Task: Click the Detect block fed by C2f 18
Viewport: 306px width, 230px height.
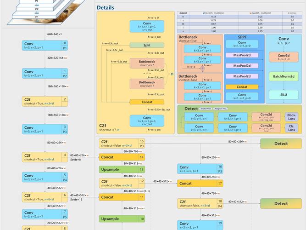Action: (x=281, y=203)
